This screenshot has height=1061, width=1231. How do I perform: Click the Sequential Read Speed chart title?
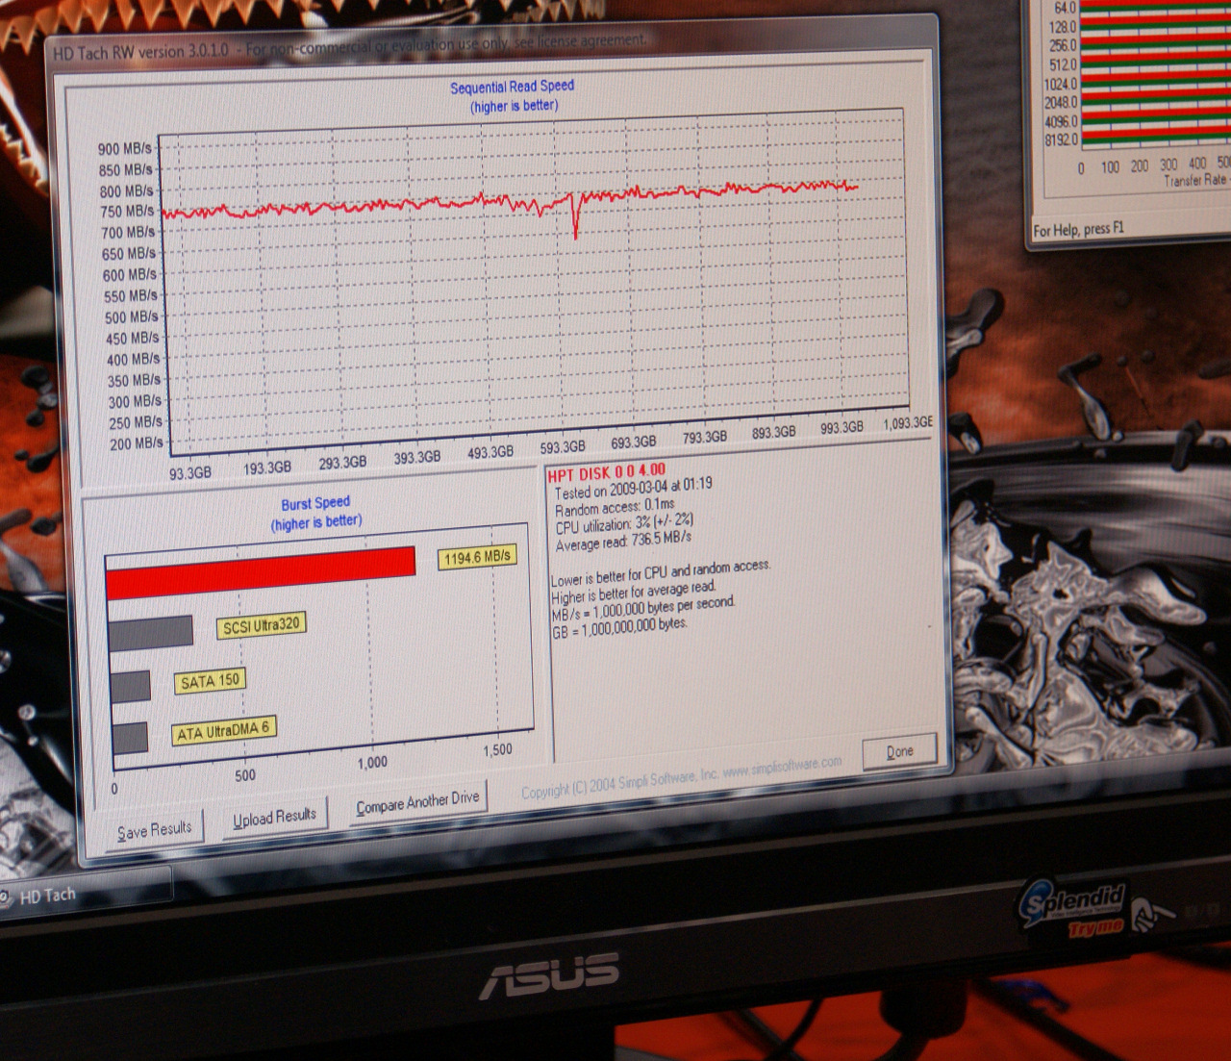(512, 87)
